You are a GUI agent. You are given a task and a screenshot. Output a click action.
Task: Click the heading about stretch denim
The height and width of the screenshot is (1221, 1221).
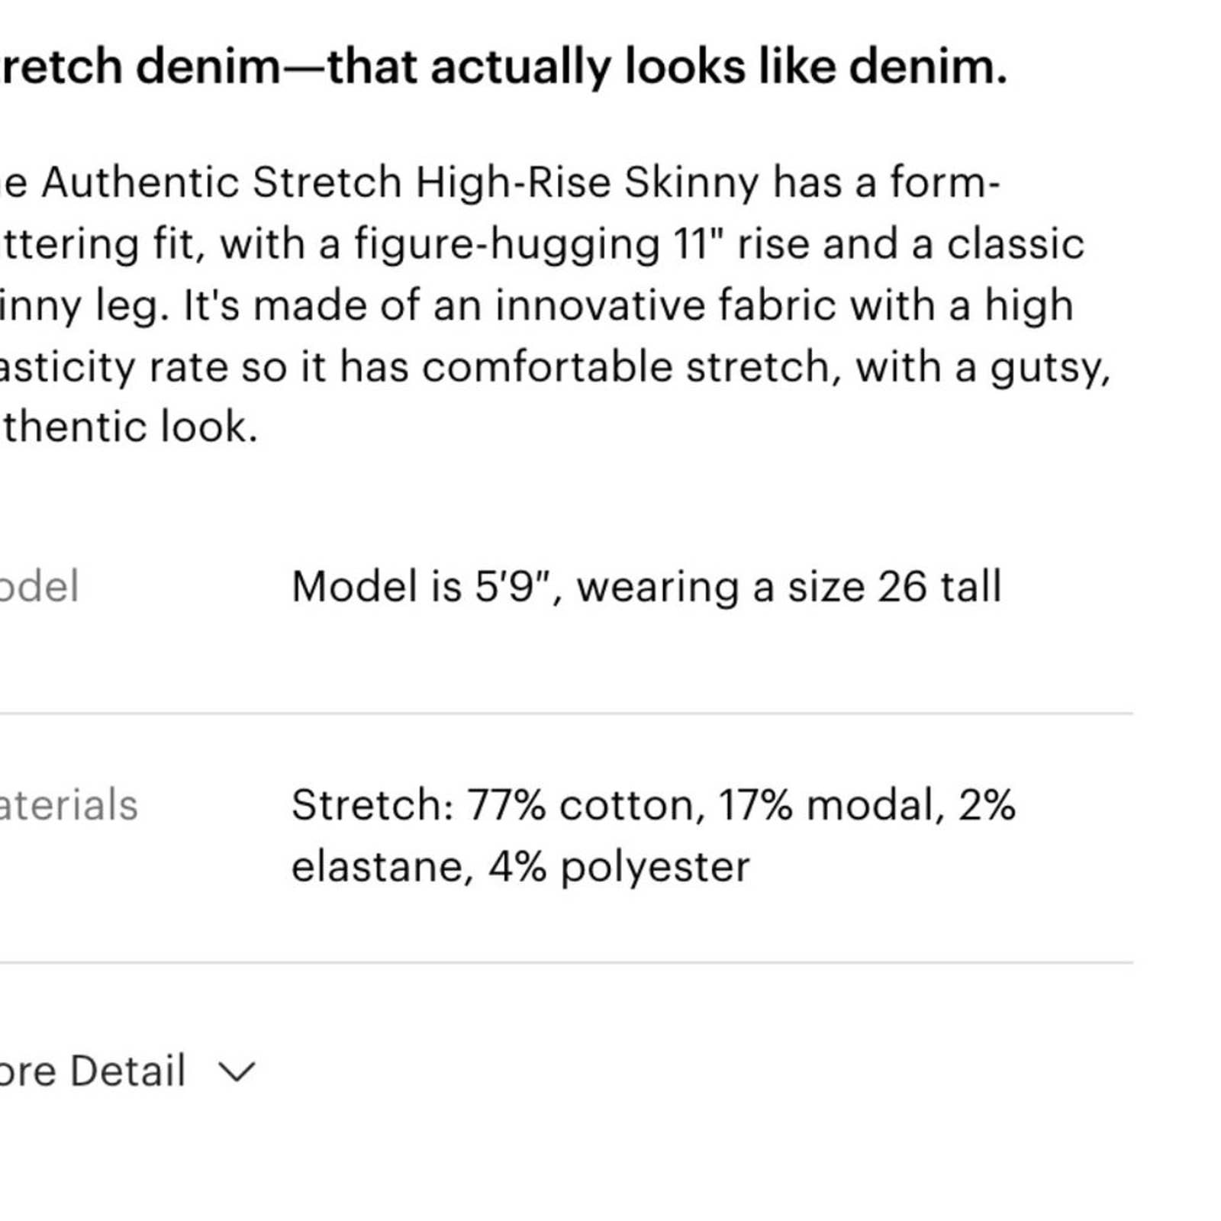click(x=504, y=66)
